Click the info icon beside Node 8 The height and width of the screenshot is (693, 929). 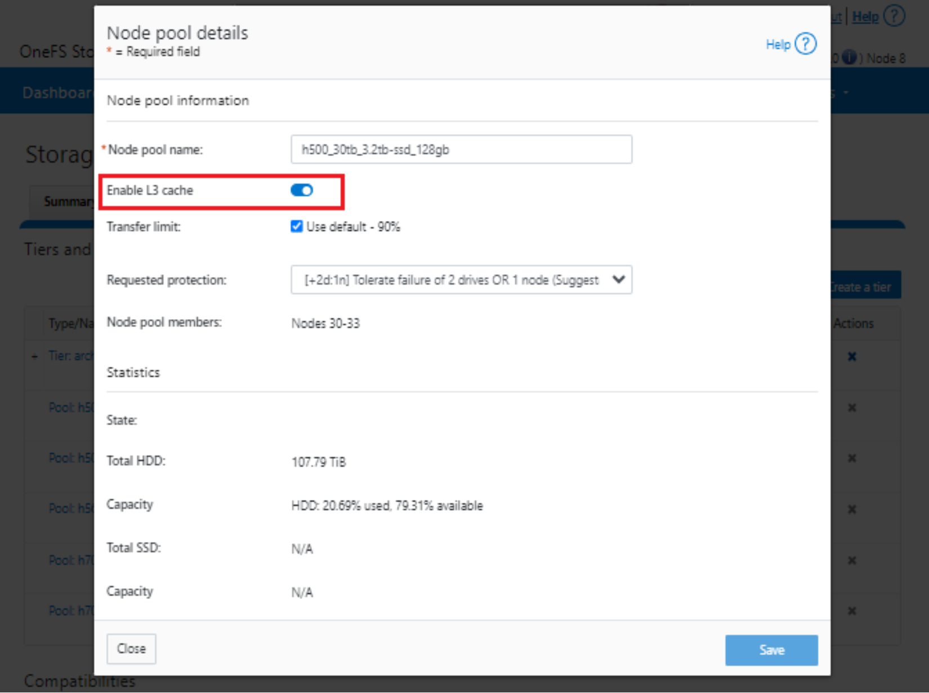click(x=850, y=57)
